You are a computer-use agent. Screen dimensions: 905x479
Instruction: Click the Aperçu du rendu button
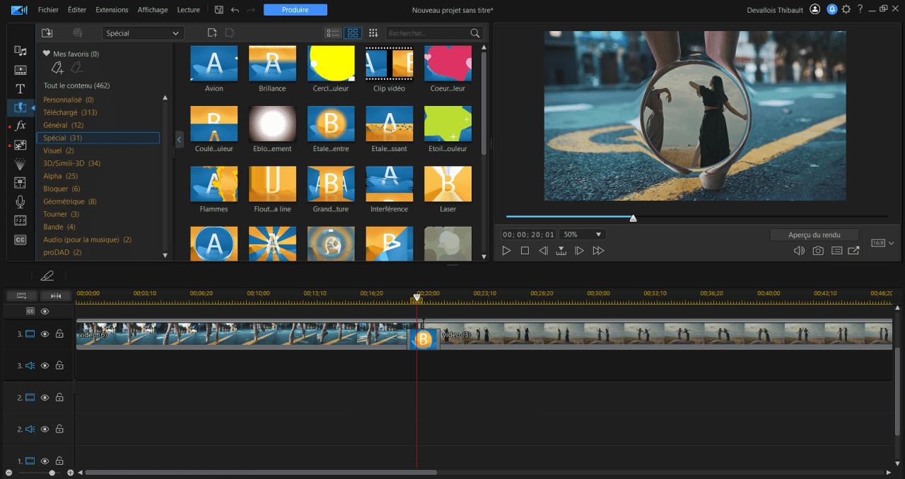pyautogui.click(x=814, y=235)
